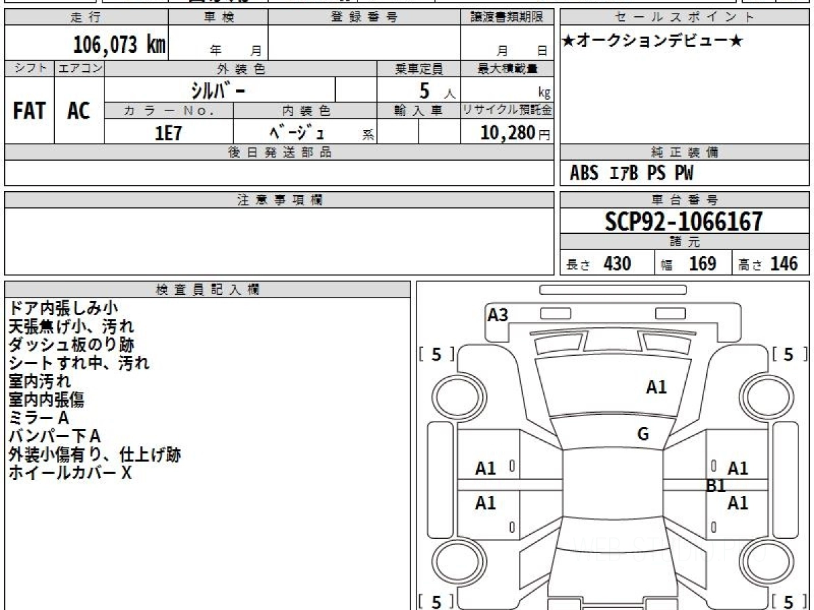The width and height of the screenshot is (814, 610).
Task: Click the 外装色 header
Action: click(x=241, y=68)
